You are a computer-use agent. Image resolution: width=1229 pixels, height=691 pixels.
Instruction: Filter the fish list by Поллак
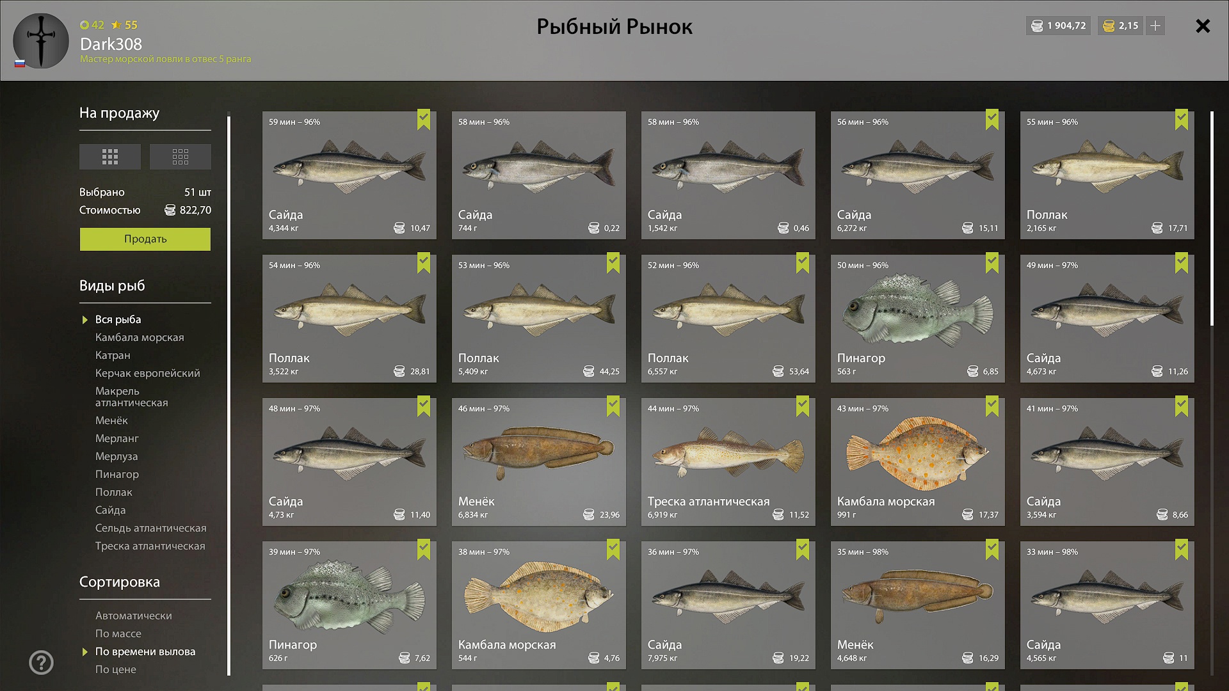point(114,492)
